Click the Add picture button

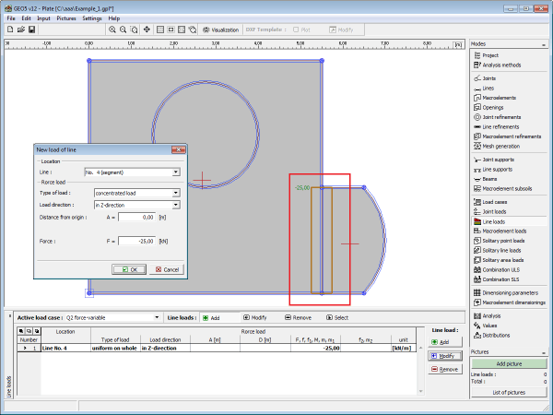[509, 364]
